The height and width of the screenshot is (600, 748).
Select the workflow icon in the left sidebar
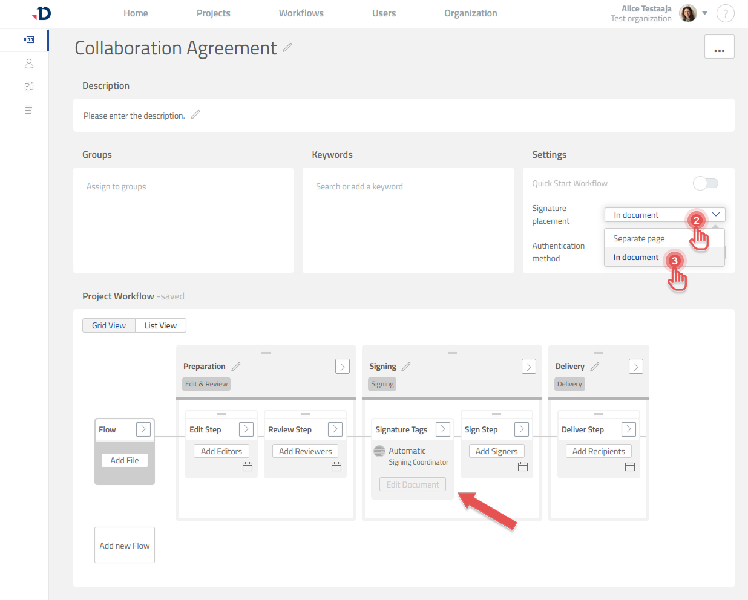coord(28,40)
